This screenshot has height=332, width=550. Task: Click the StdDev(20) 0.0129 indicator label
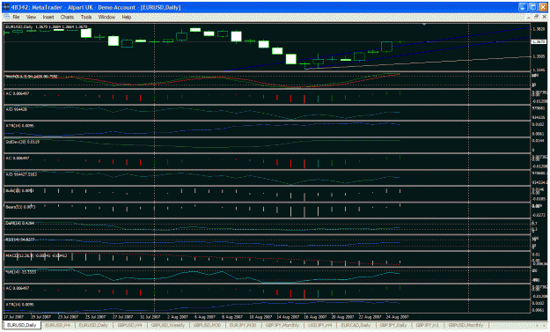coord(23,142)
